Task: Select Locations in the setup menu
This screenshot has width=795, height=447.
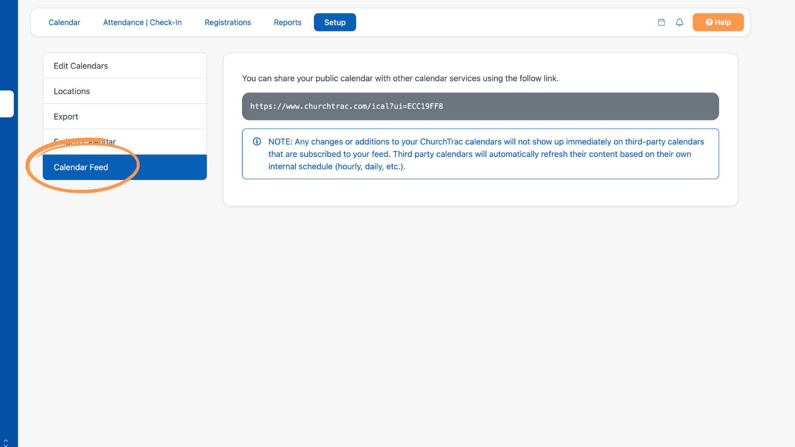Action: pos(125,91)
